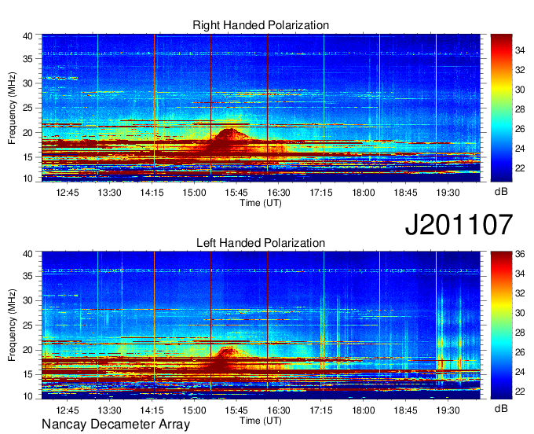Click the "22" value on Left Handed colorbar
This screenshot has width=534, height=434.
click(520, 392)
